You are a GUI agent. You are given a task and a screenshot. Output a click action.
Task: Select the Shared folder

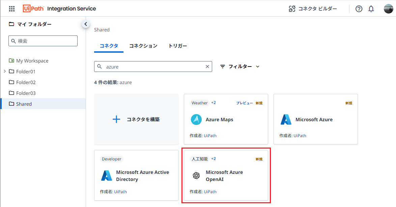click(x=43, y=104)
